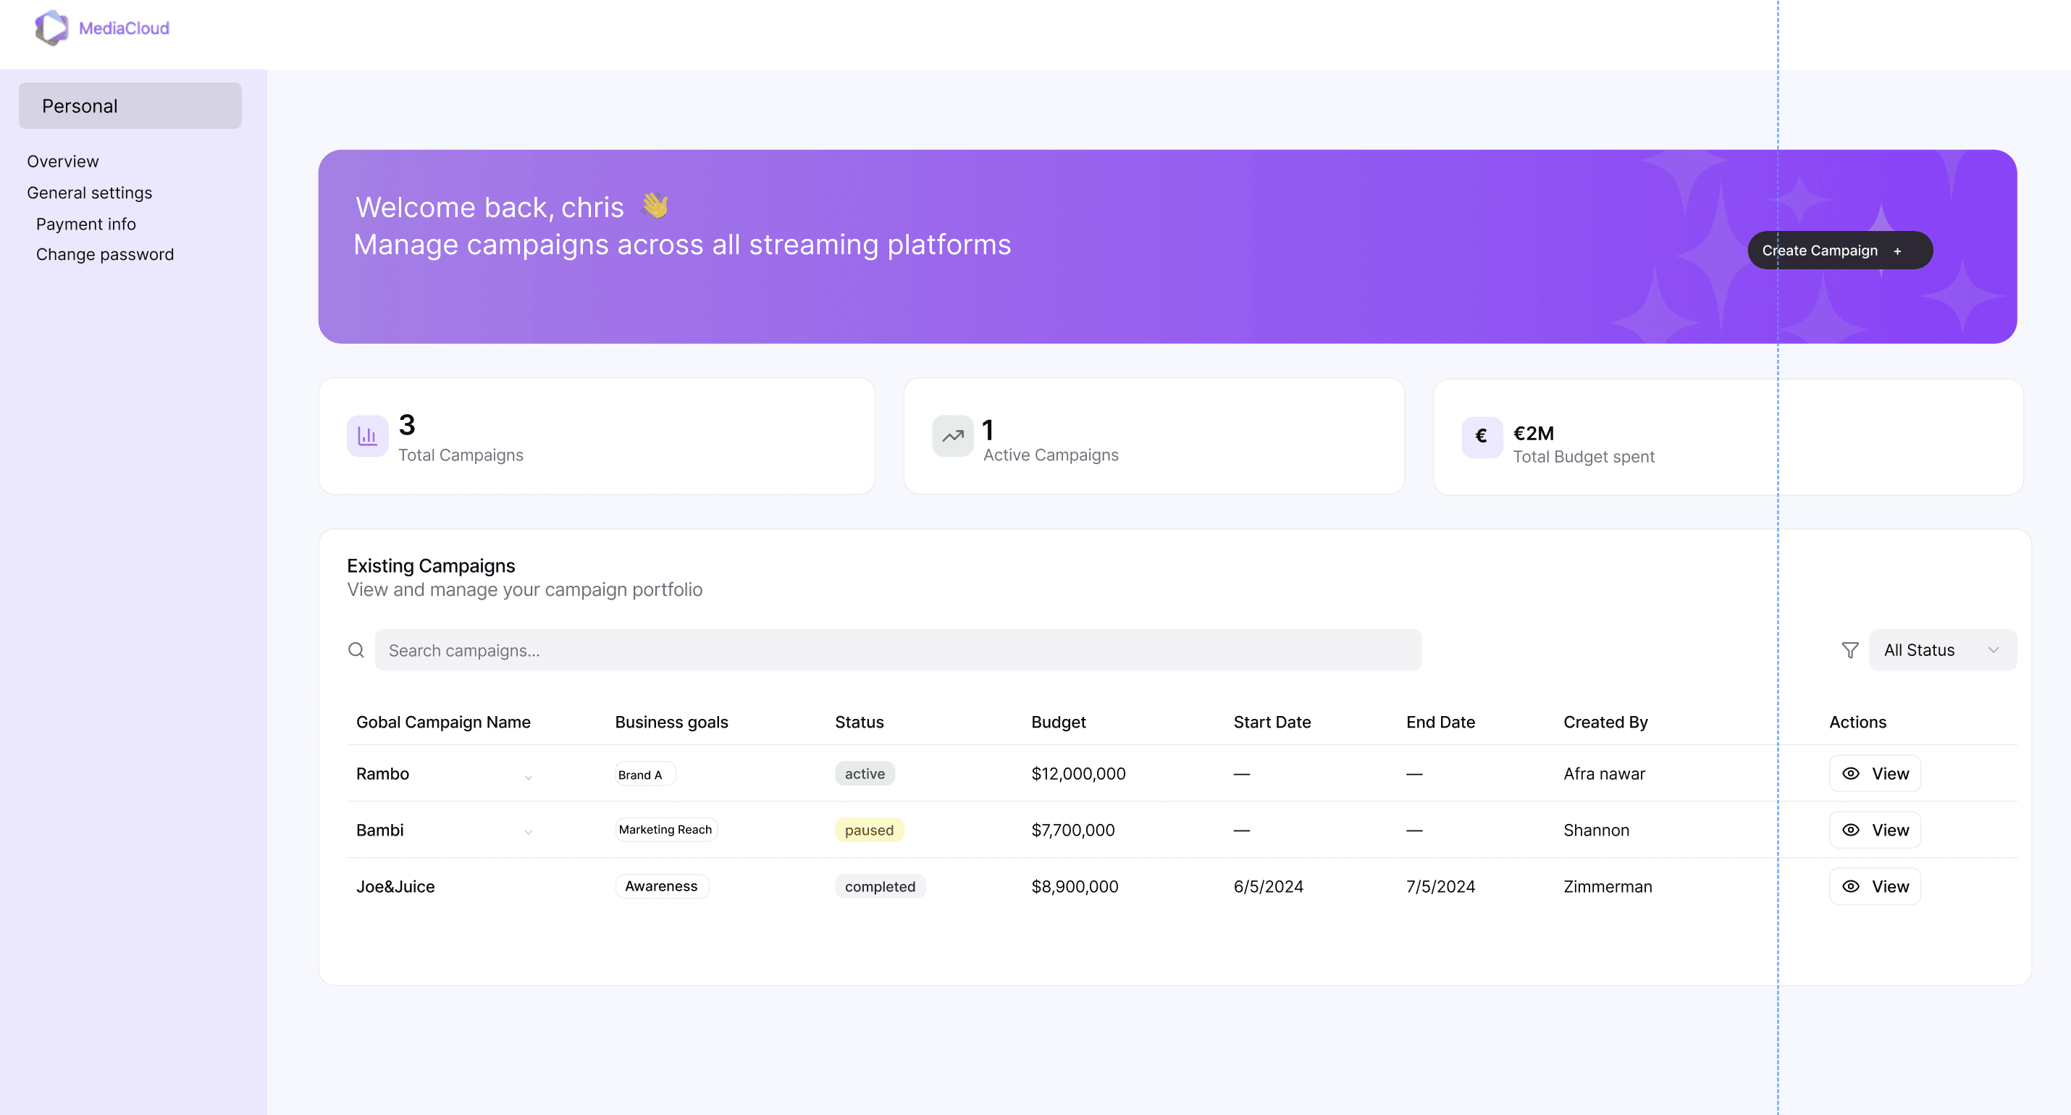Focus the Search campaigns input field
Image resolution: width=2071 pixels, height=1115 pixels.
[896, 650]
